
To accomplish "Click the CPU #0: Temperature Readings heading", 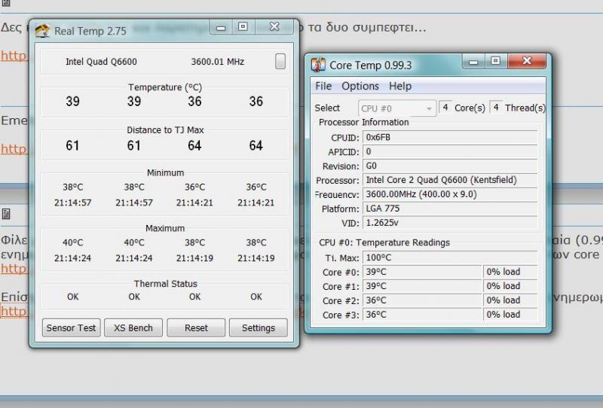I will pos(384,243).
